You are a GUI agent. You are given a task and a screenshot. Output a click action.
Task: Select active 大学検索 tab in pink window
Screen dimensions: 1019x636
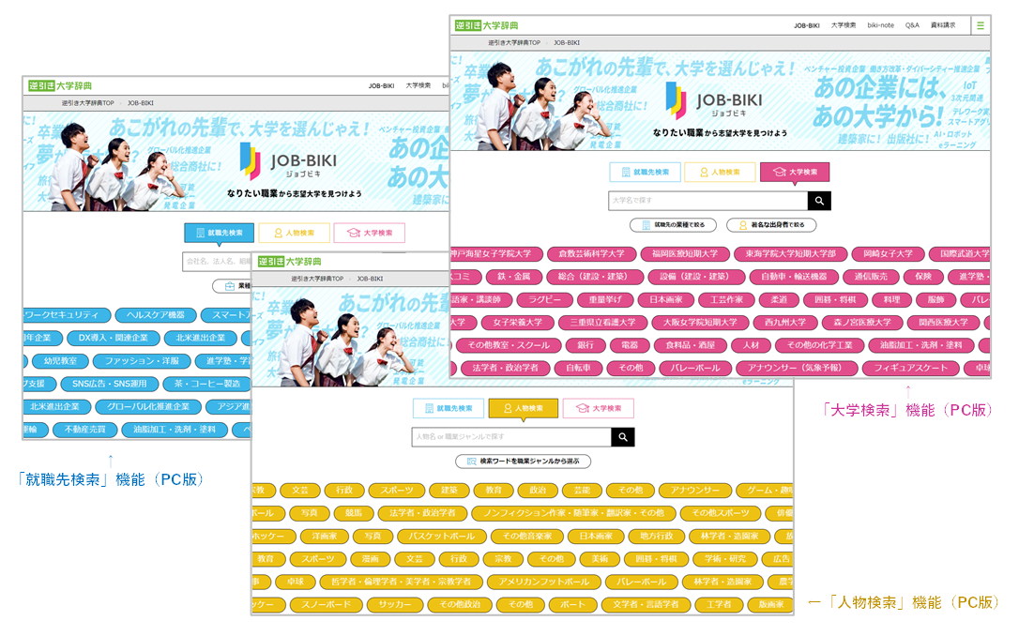point(795,173)
